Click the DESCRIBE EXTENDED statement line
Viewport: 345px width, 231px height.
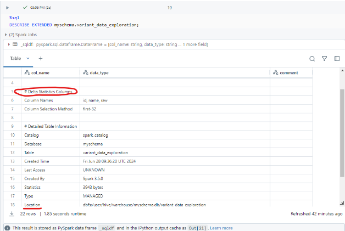tap(74, 25)
